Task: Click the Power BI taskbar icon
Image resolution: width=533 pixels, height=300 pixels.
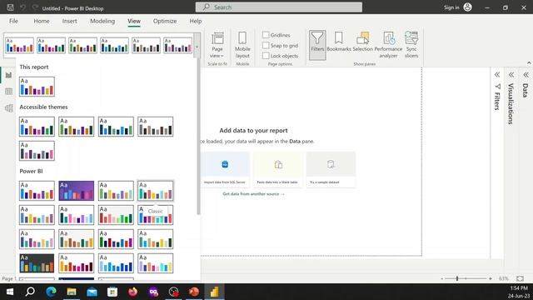Action: tap(214, 292)
